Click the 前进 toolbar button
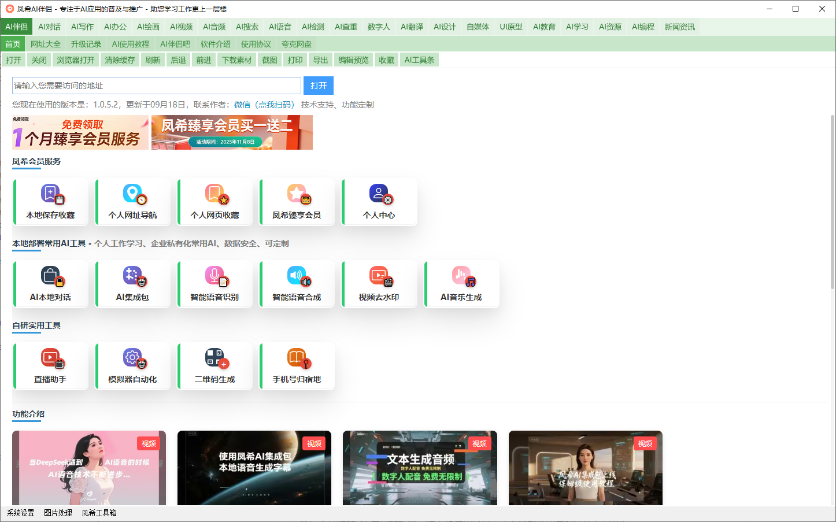Image resolution: width=836 pixels, height=522 pixels. pyautogui.click(x=204, y=60)
